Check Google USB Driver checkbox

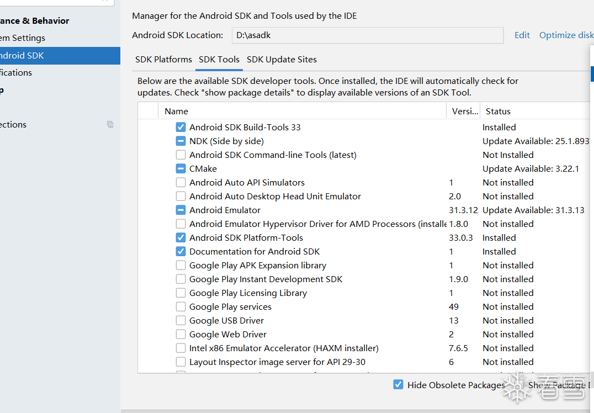click(181, 321)
